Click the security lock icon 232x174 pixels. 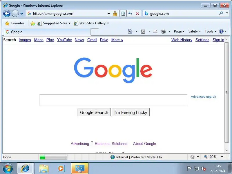click(115, 14)
